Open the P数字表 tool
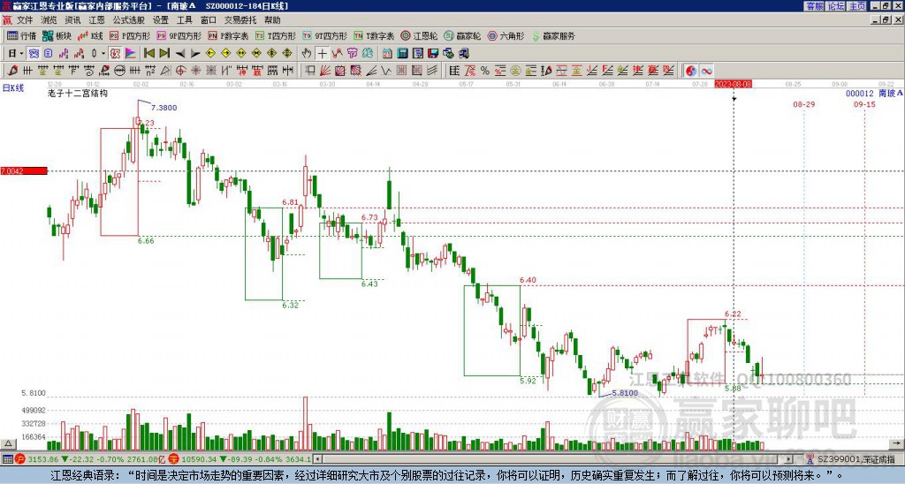The width and height of the screenshot is (905, 484). 228,35
